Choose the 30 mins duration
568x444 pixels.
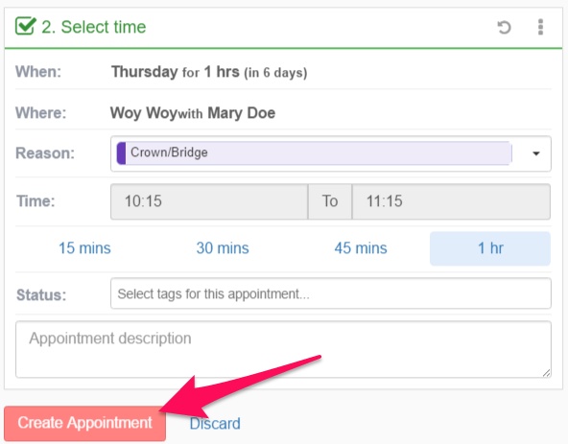tap(223, 248)
